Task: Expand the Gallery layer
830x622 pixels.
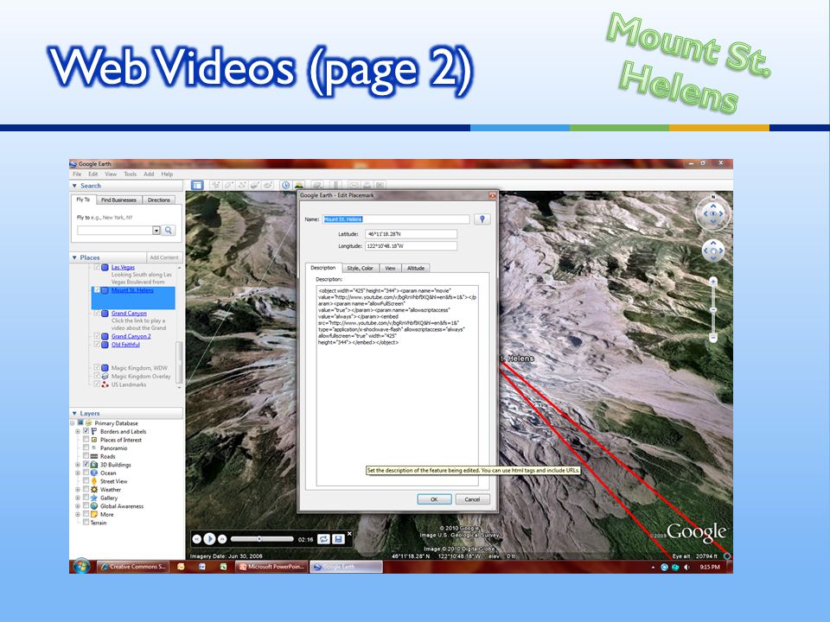Action: pos(78,498)
